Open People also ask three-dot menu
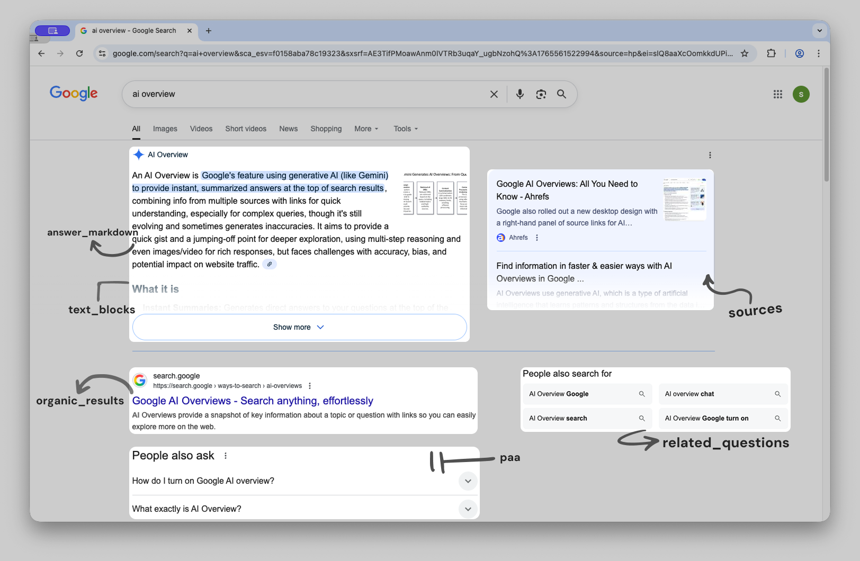 tap(226, 456)
